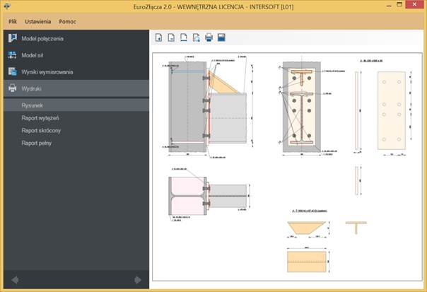Click the zoom-in page icon with plus
The height and width of the screenshot is (292, 427).
pos(159,37)
